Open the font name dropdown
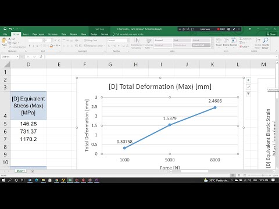The image size is (279, 209). point(43,40)
